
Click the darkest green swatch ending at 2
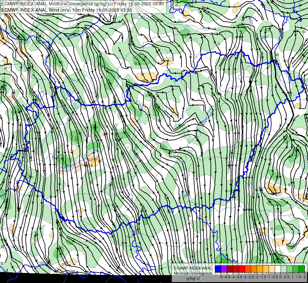[x=302, y=269]
